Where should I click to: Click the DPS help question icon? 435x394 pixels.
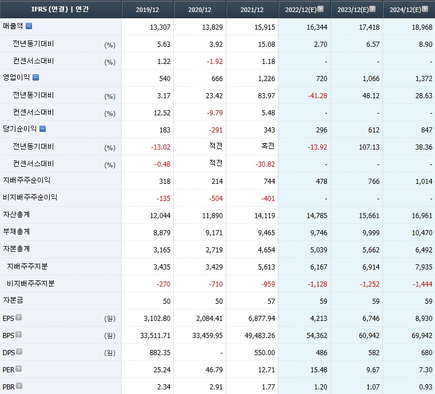[19, 352]
